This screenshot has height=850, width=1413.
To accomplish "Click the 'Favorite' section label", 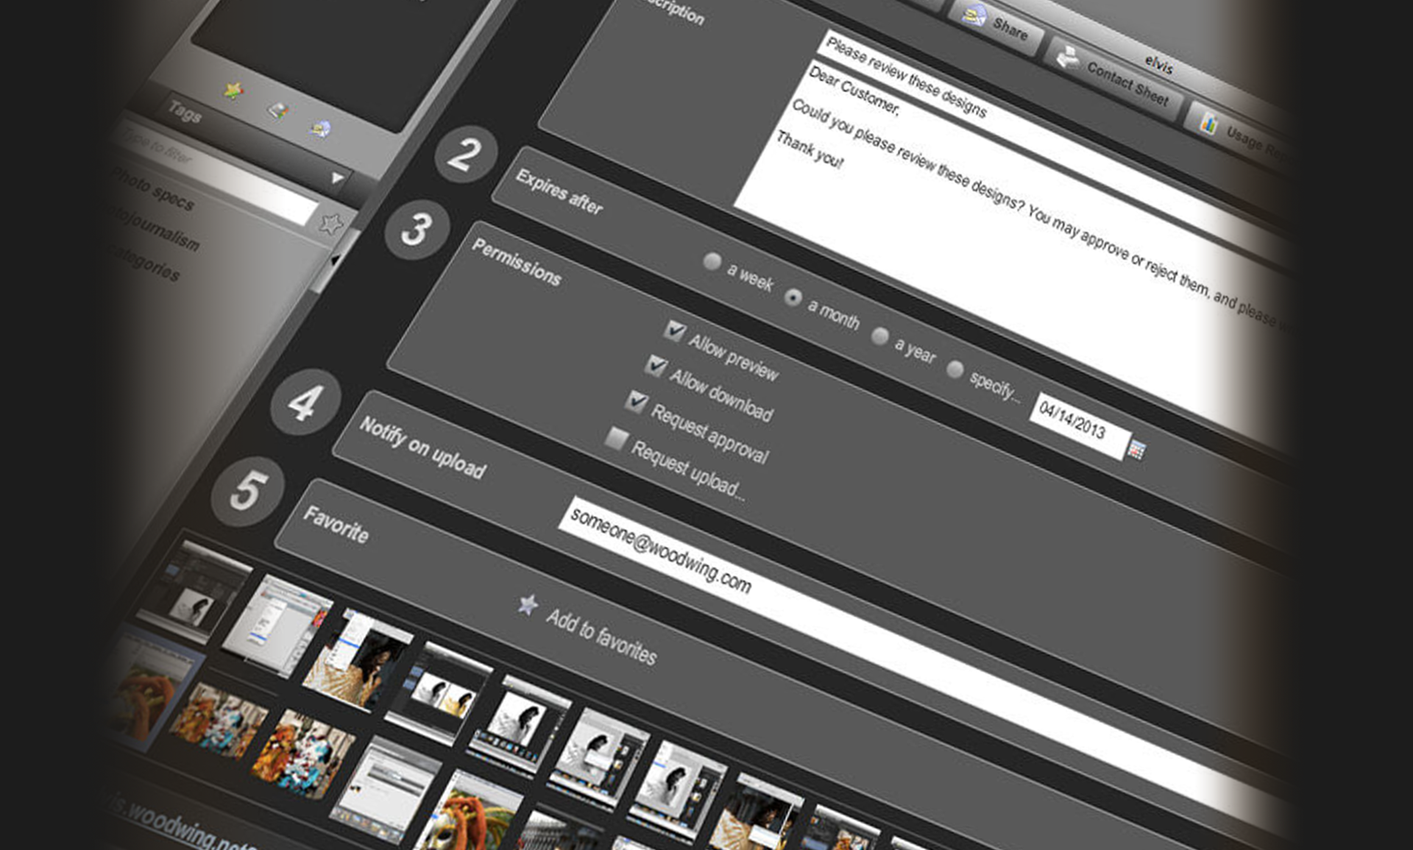I will coord(336,524).
